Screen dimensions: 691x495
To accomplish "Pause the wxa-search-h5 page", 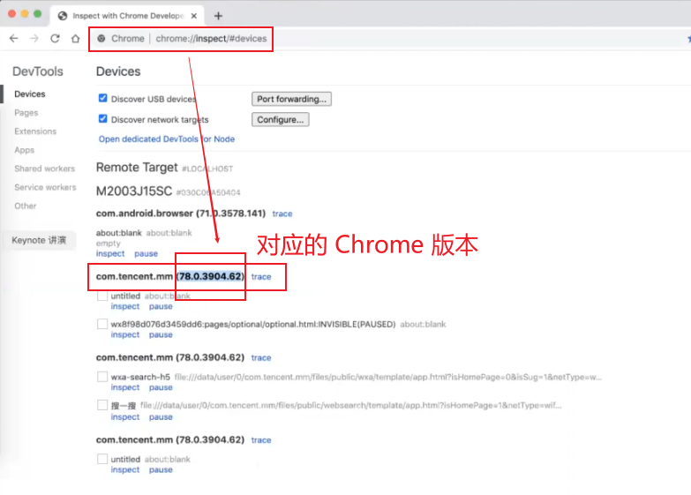I will (161, 387).
